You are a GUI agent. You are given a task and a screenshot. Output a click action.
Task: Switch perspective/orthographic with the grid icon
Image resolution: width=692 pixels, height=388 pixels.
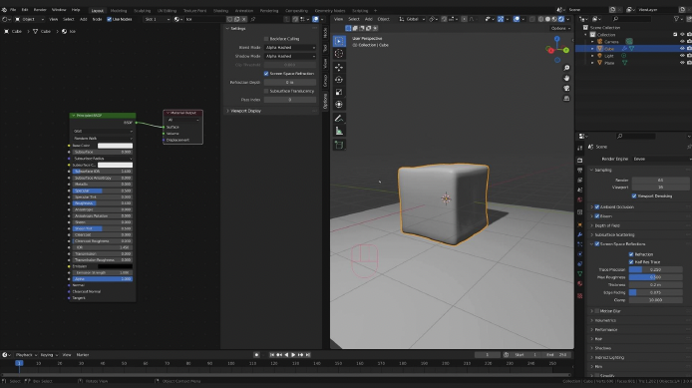(x=566, y=99)
